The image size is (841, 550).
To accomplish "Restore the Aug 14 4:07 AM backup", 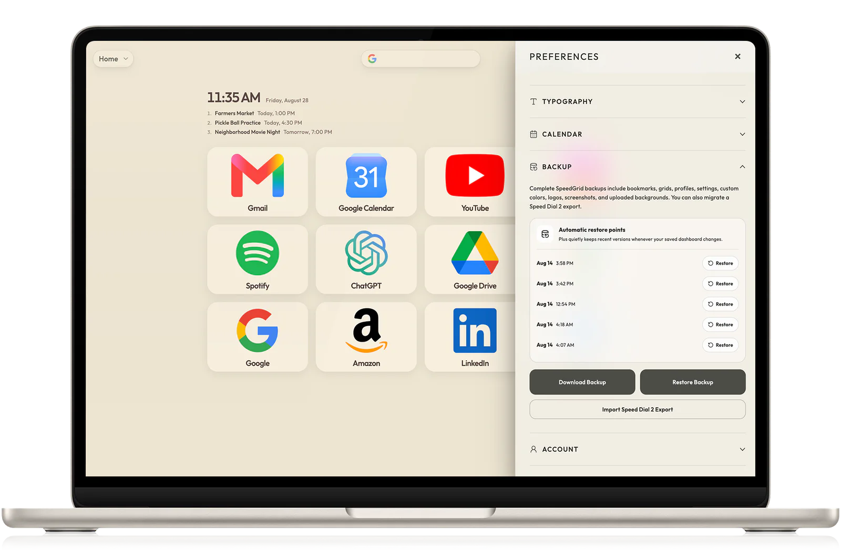I will [x=720, y=345].
